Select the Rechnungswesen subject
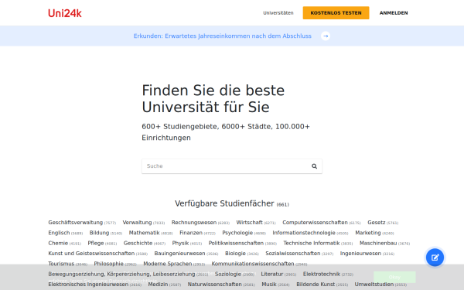464x290 pixels. pyautogui.click(x=194, y=223)
